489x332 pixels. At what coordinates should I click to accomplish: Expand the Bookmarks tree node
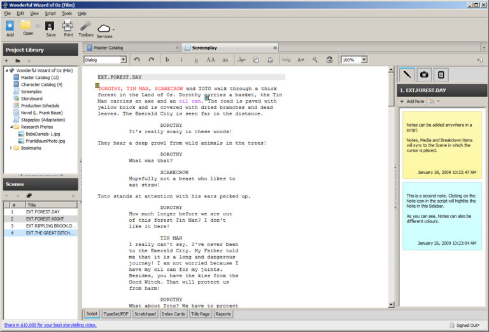[10, 148]
